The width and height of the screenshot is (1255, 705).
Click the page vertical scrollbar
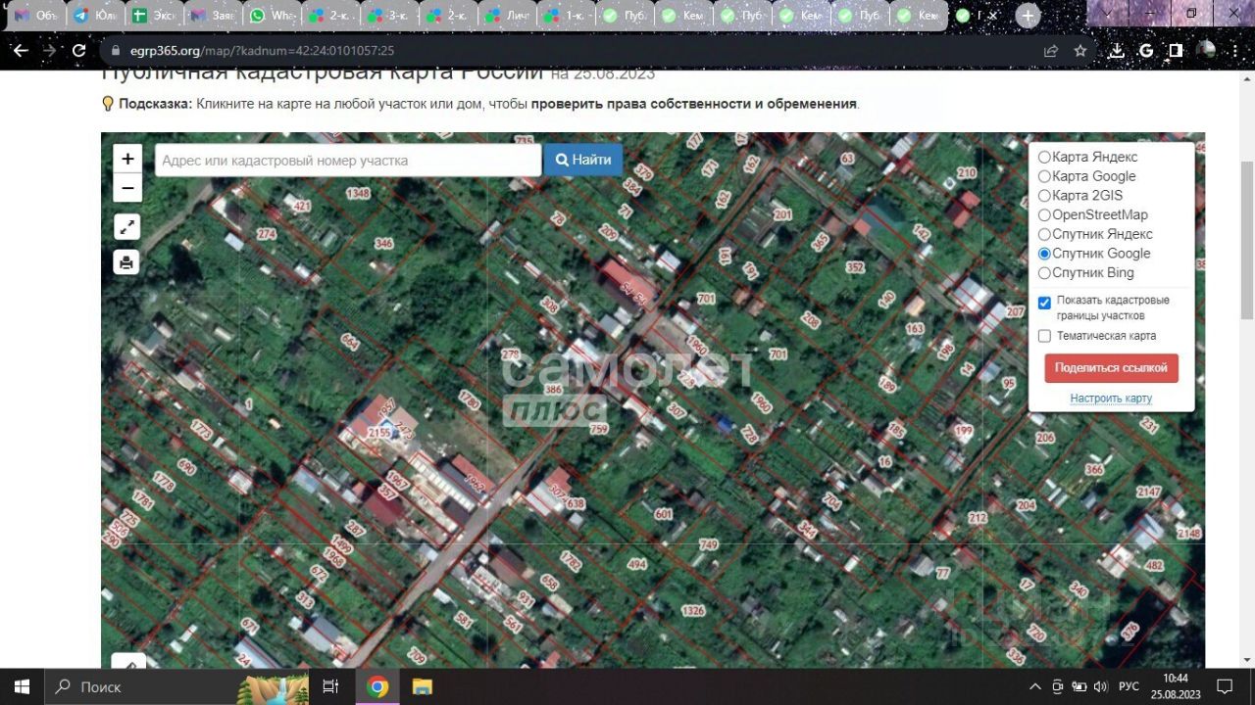1247,240
